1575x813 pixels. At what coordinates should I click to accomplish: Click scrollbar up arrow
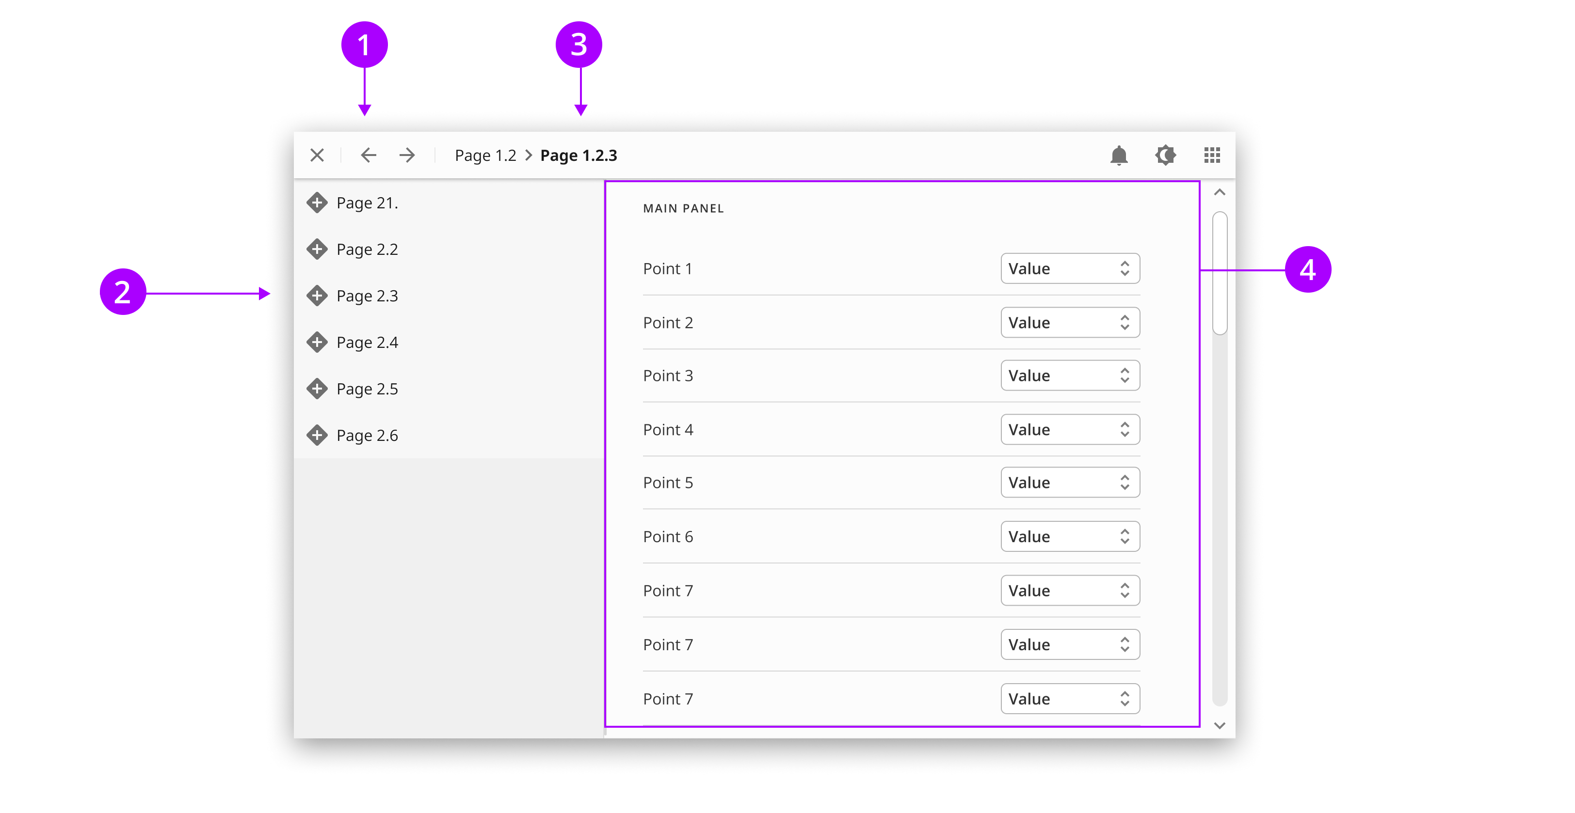pyautogui.click(x=1219, y=192)
